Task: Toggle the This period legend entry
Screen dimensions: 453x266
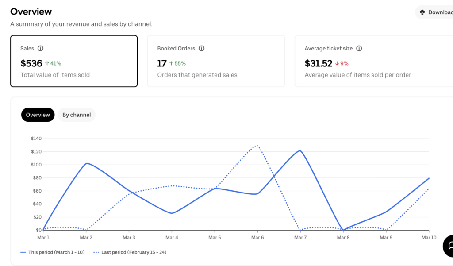Action: 53,252
